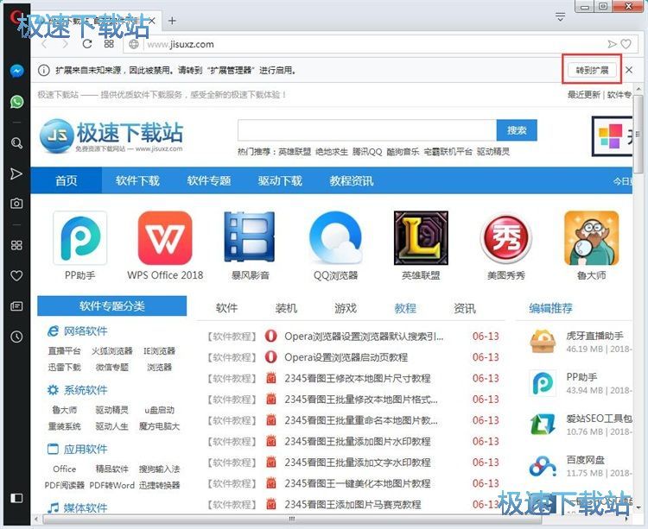Open the 美图秀秀 app icon

pos(505,237)
